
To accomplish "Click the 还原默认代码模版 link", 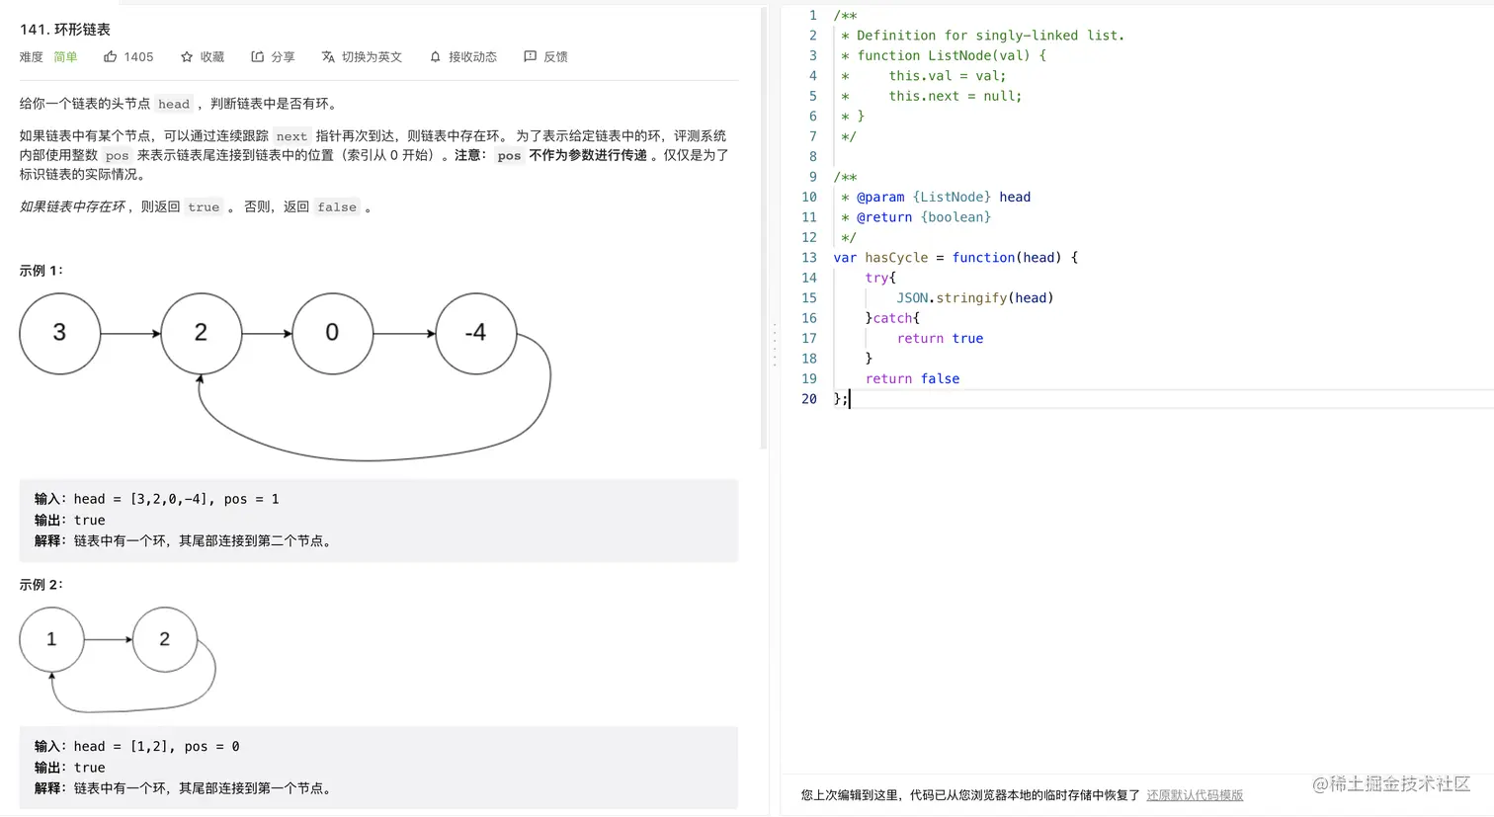I will pyautogui.click(x=1195, y=795).
